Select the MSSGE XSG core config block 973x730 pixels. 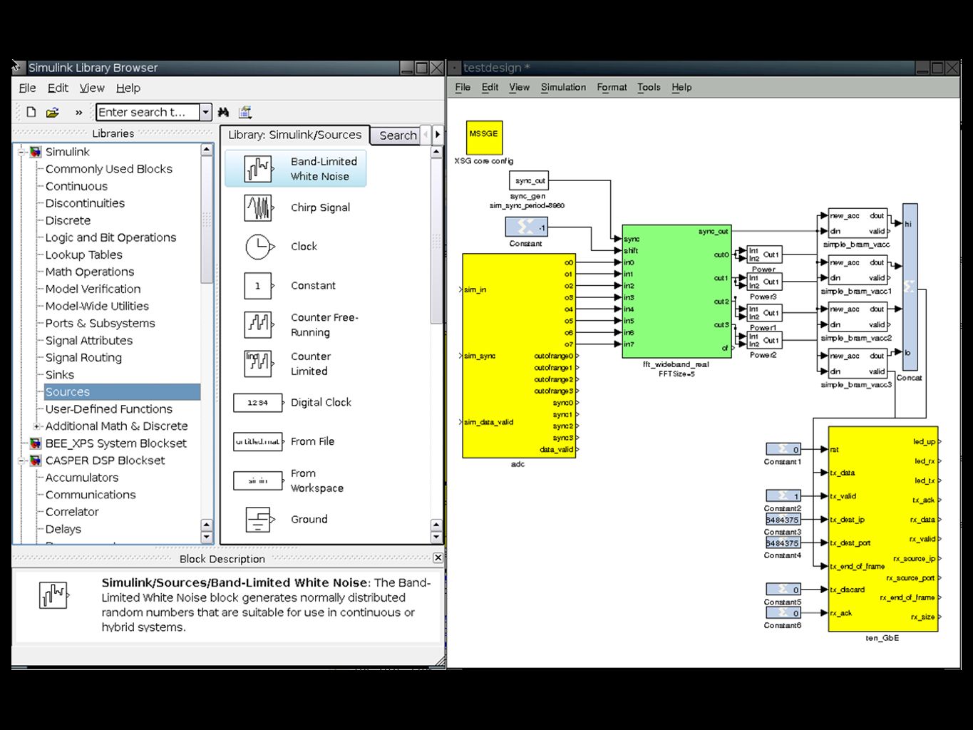click(484, 138)
